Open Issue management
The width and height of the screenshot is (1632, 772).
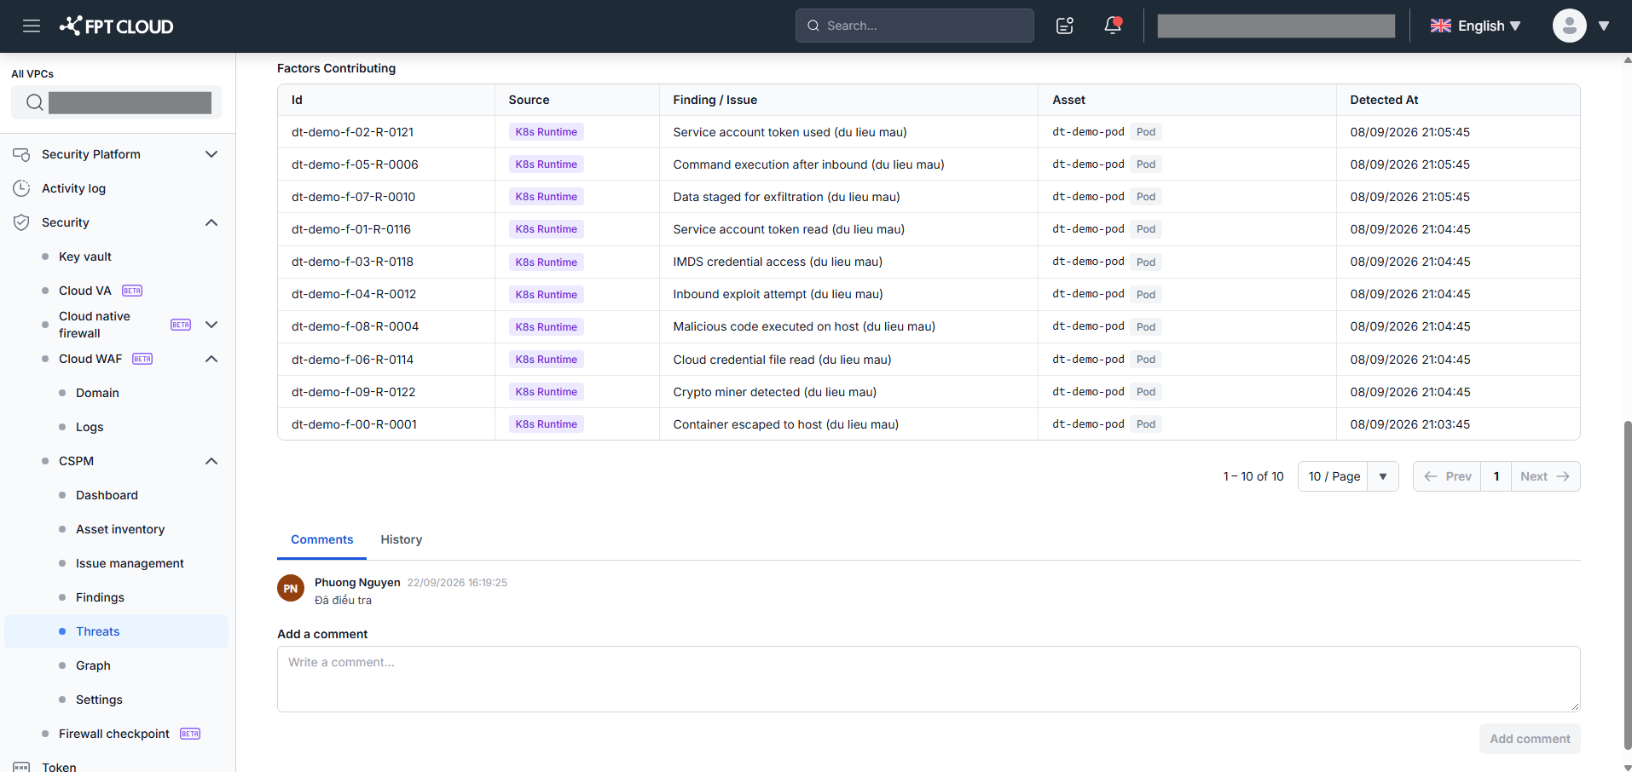130,563
